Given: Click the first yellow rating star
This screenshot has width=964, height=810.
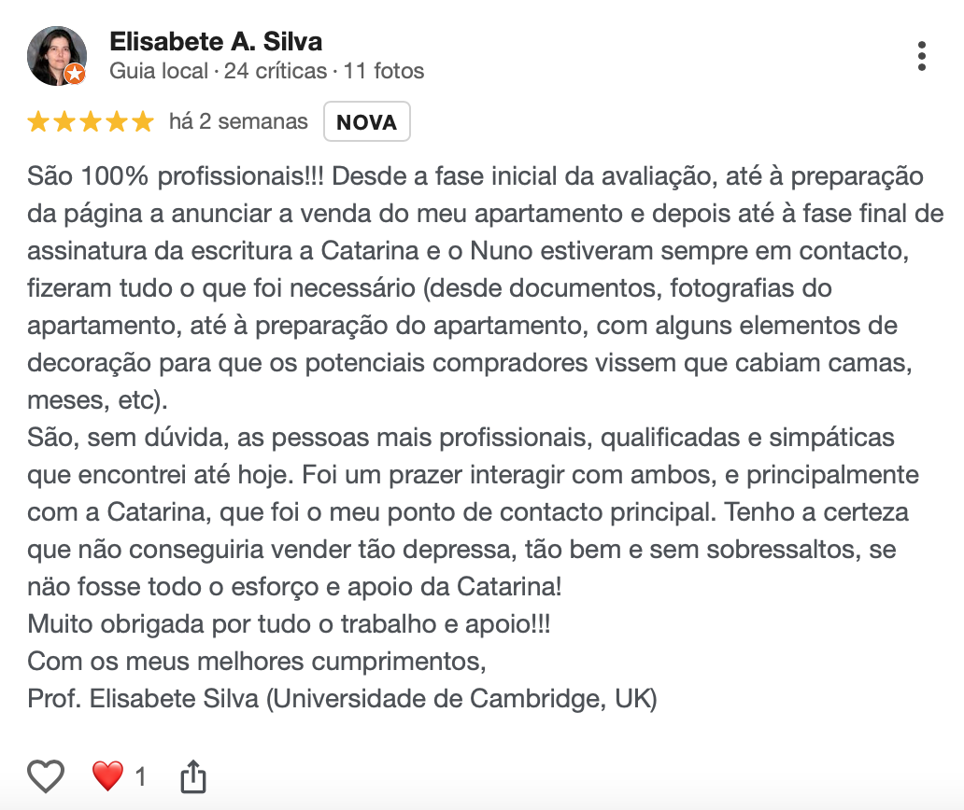Looking at the screenshot, I should (x=38, y=122).
